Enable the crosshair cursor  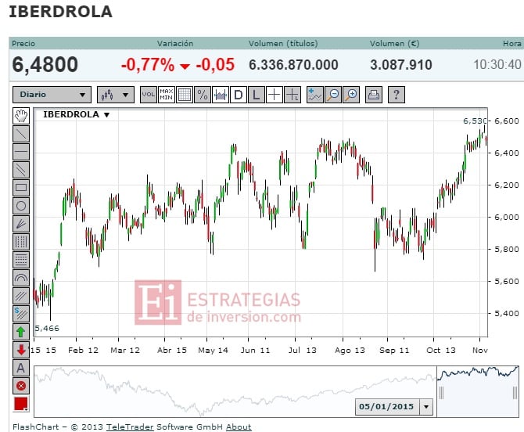point(275,95)
